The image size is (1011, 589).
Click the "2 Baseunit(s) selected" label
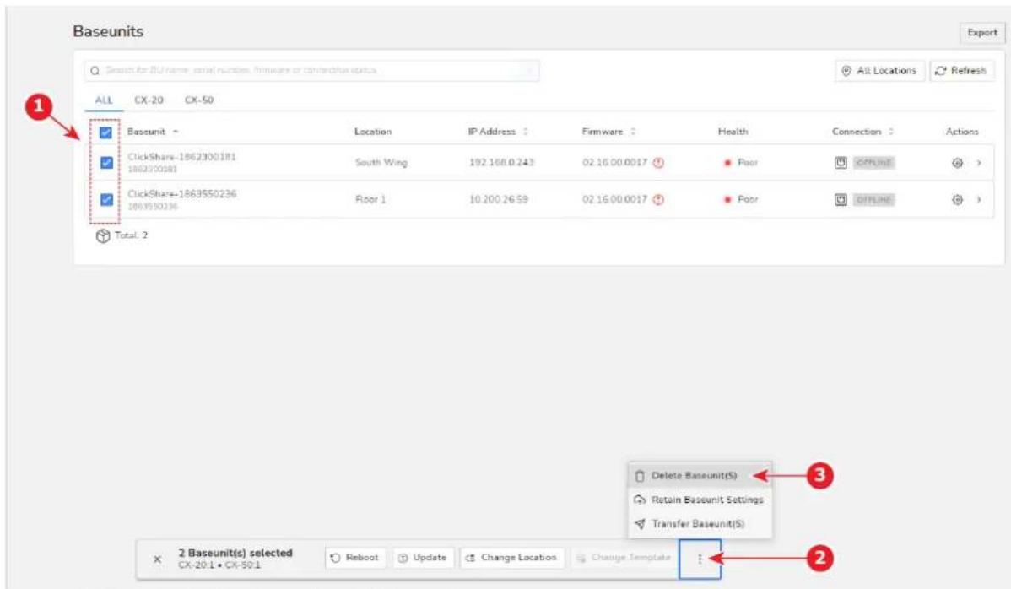click(x=235, y=554)
